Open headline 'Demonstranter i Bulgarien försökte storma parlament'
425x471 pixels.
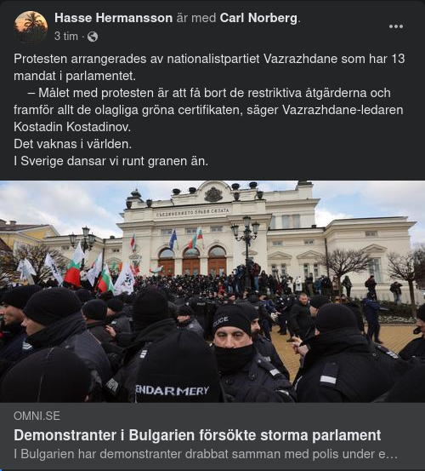197,435
